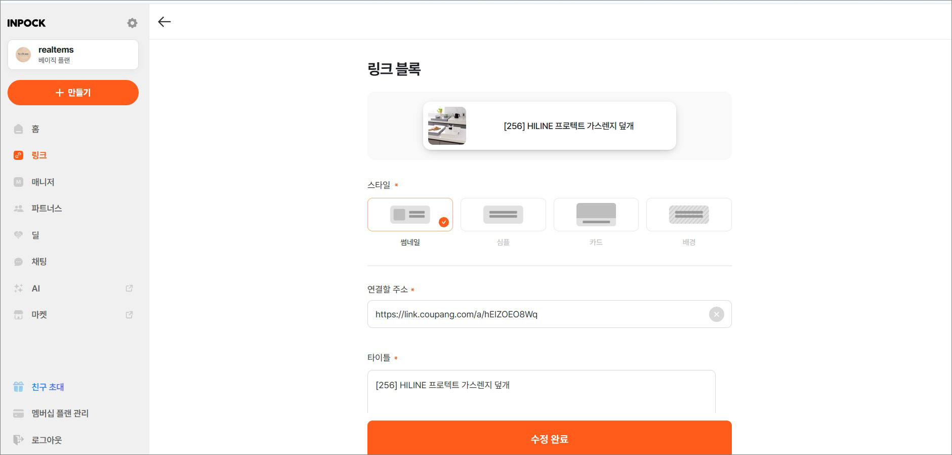
Task: Click the preview card title text
Action: (569, 126)
